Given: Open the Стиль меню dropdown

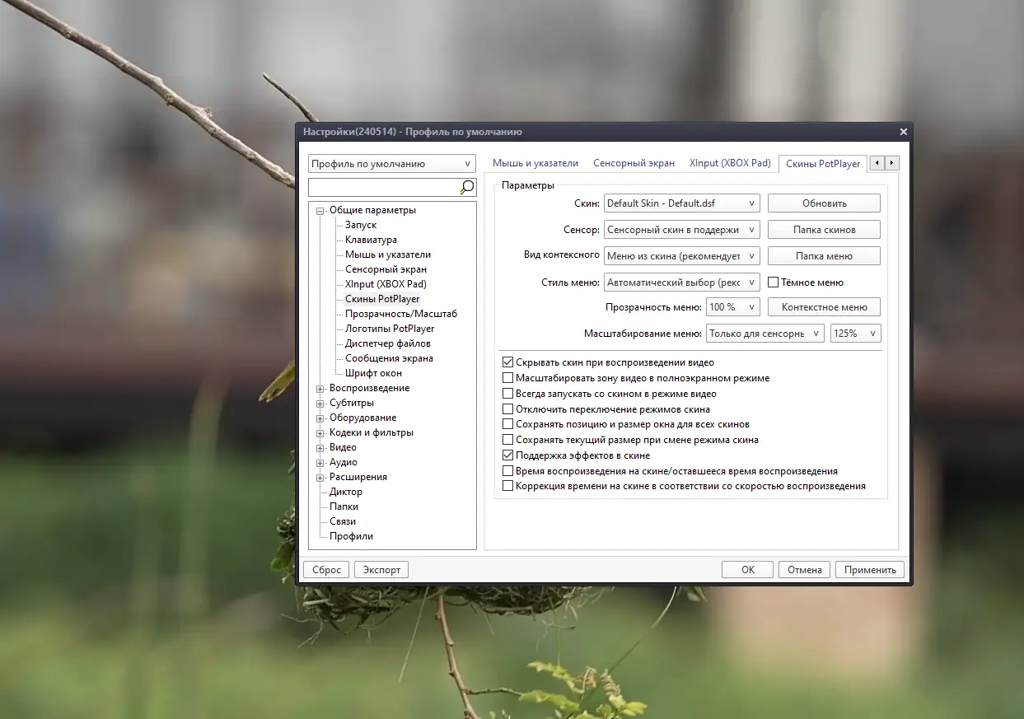Looking at the screenshot, I should 682,282.
